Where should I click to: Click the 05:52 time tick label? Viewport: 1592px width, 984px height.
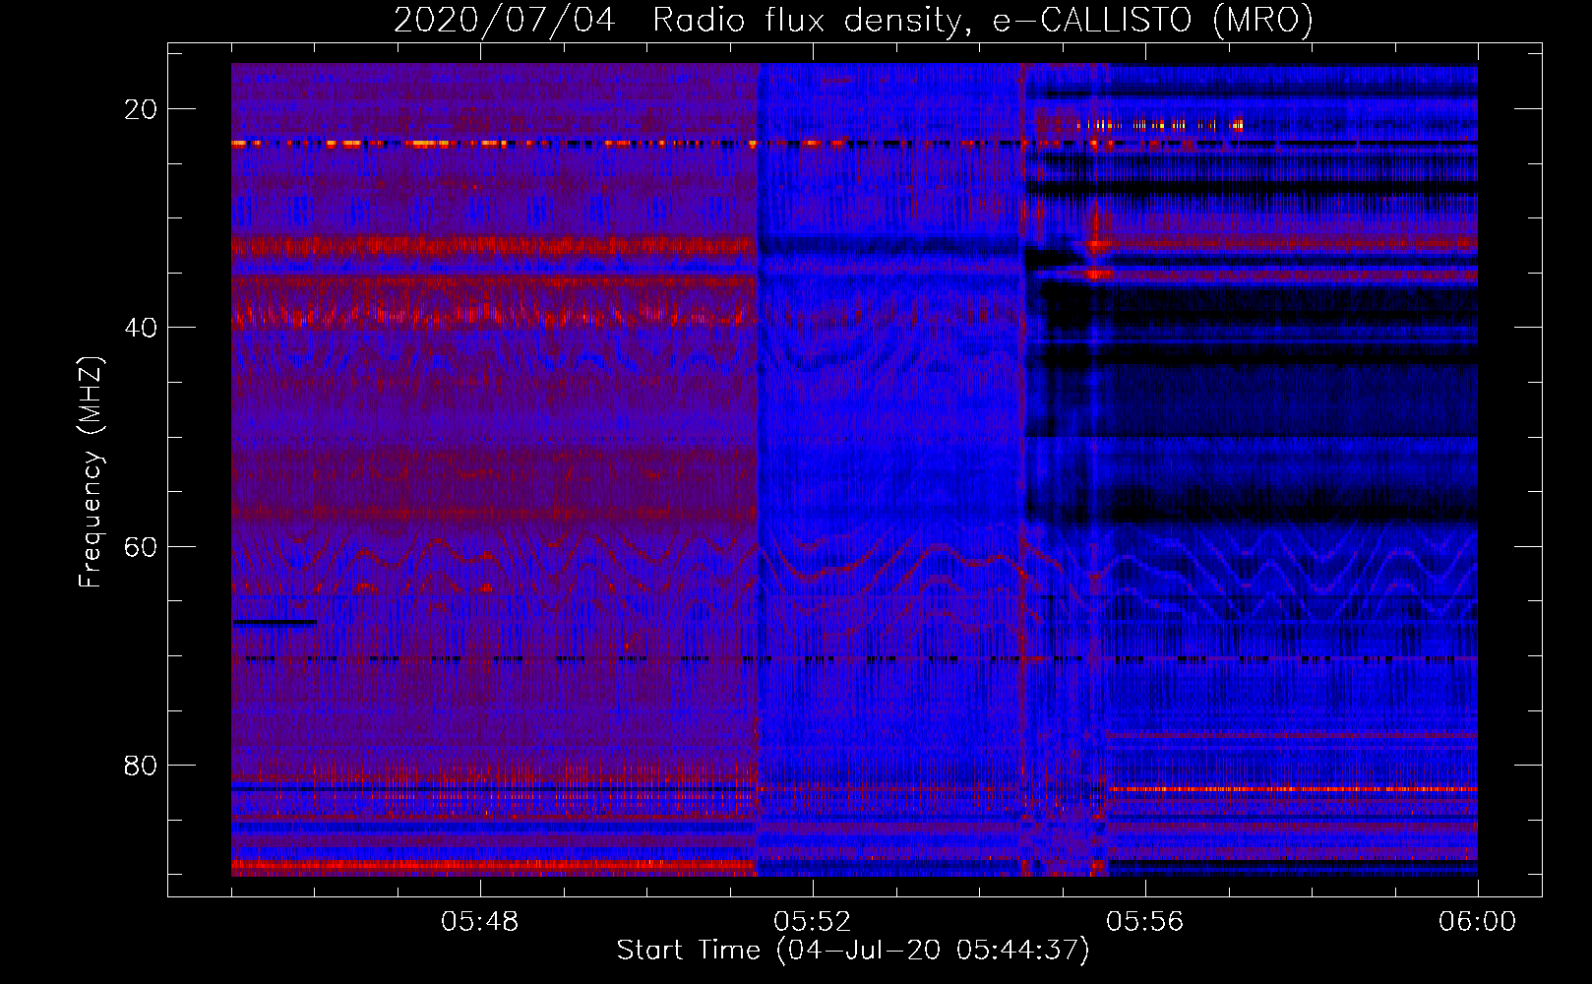click(812, 922)
